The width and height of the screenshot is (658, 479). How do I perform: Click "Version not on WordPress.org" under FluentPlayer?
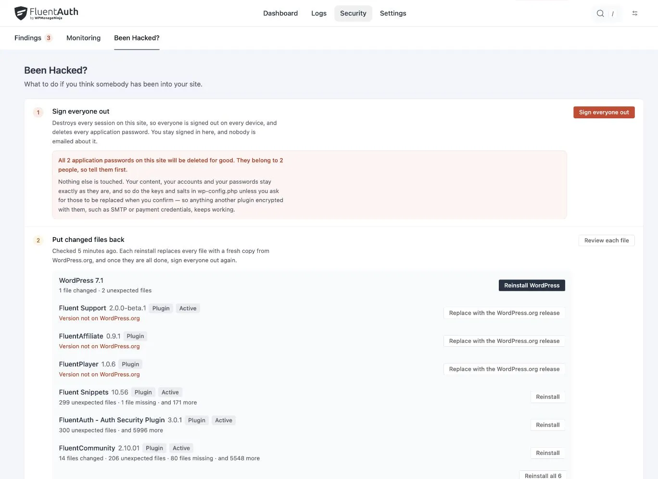click(100, 374)
